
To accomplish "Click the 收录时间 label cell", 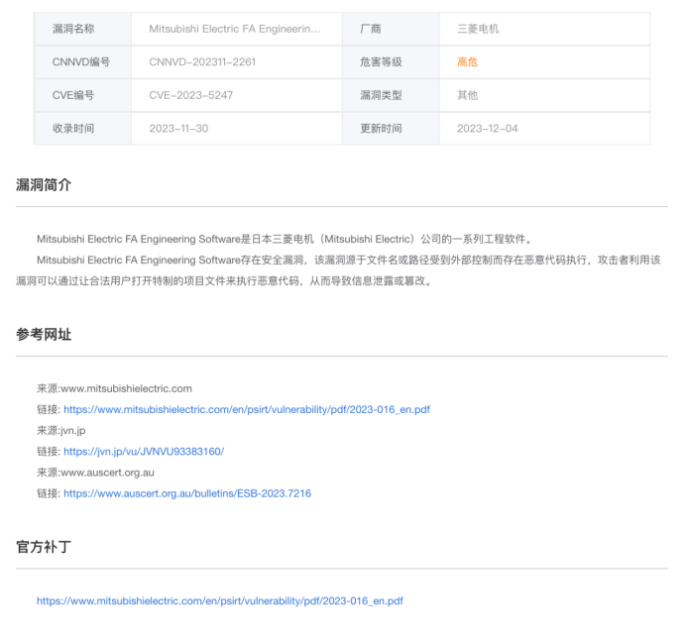I will click(82, 129).
